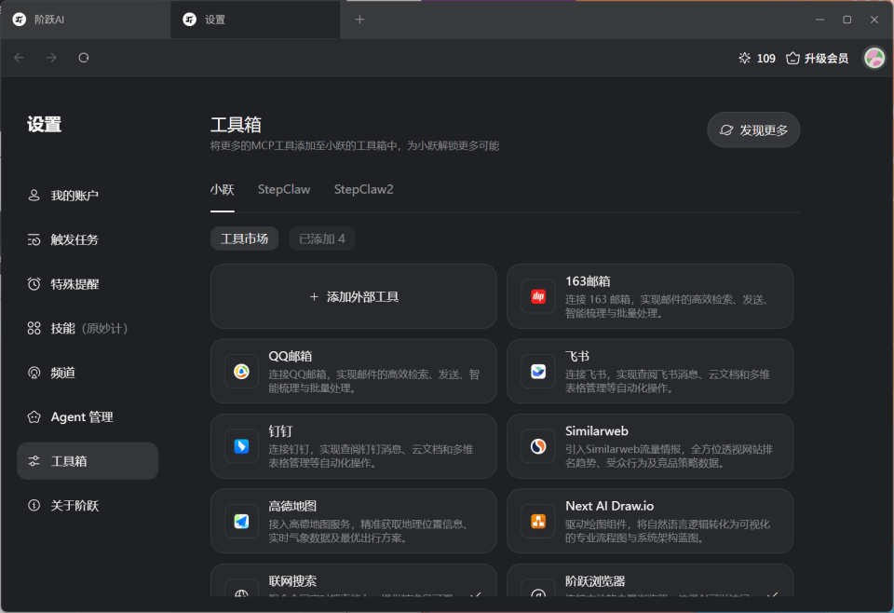Show the 已添加 4 tools list

322,238
